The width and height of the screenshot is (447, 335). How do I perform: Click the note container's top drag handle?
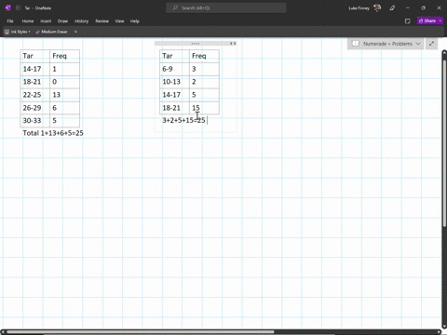pos(196,44)
